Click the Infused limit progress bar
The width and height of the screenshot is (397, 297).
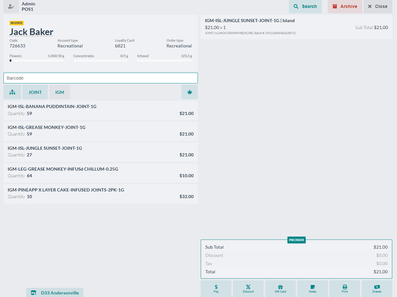coord(164,60)
